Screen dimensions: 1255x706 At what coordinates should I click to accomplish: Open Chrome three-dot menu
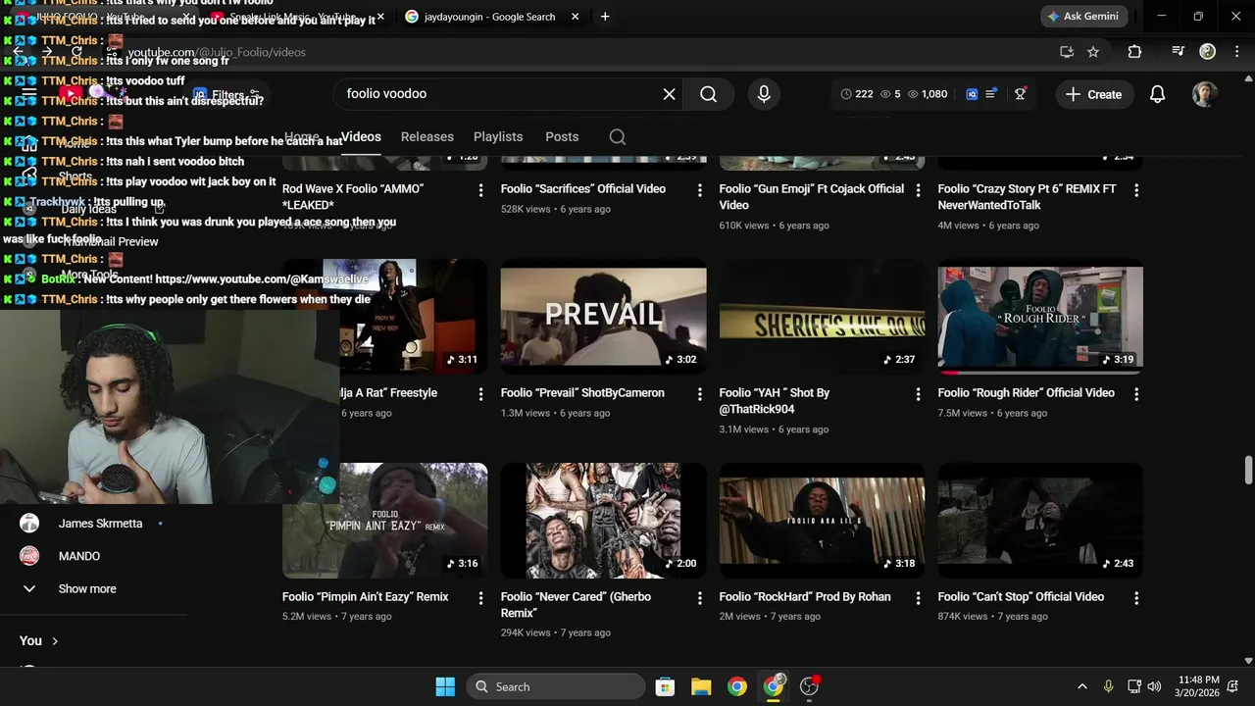pyautogui.click(x=1236, y=51)
